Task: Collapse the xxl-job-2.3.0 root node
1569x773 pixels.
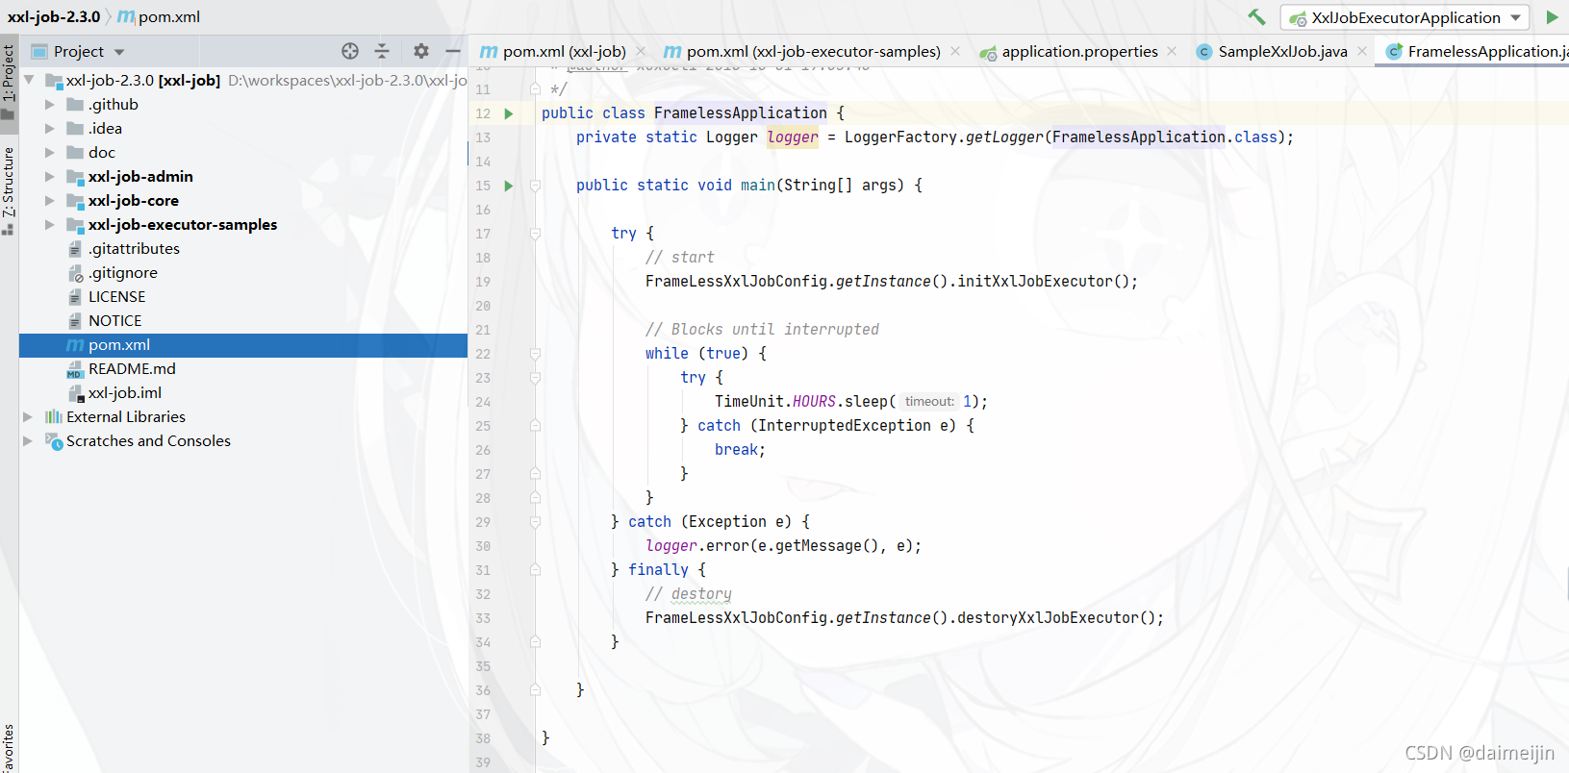Action: coord(29,80)
